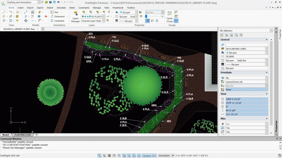The image size is (282, 158).
Task: Toggle the Grid display in status bar
Action: [109, 156]
